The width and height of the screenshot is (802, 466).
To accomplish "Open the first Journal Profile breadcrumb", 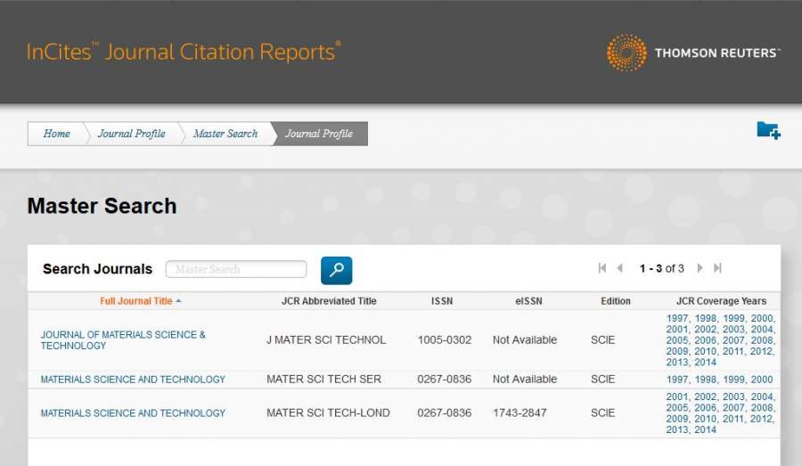I will [x=132, y=134].
